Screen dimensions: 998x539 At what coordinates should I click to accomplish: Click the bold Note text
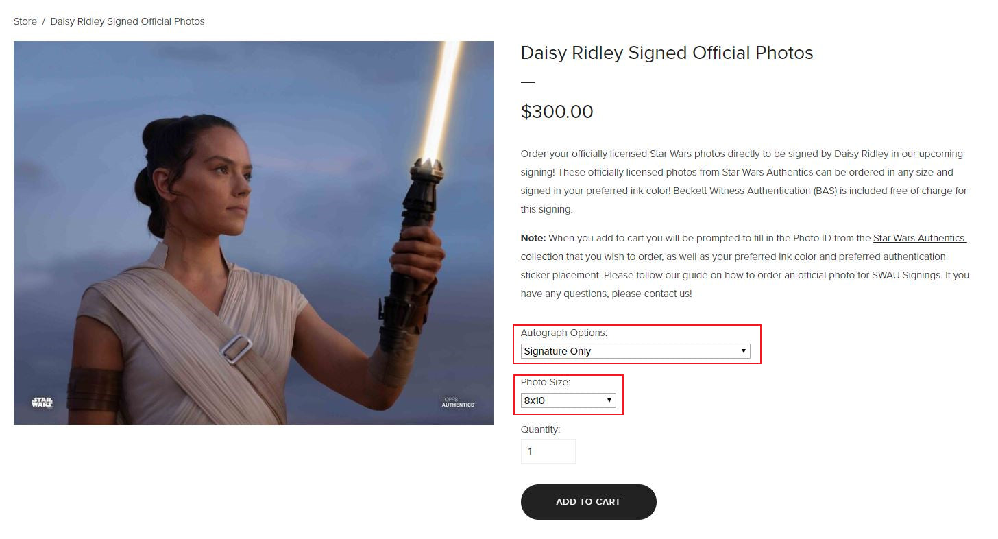click(x=533, y=238)
